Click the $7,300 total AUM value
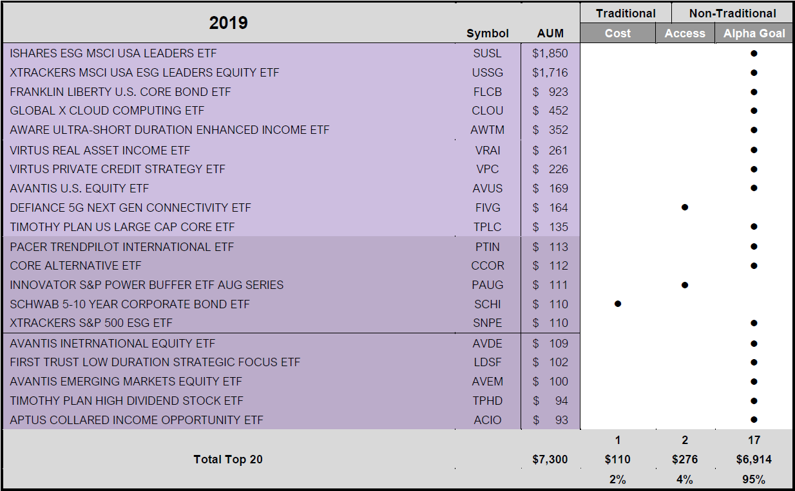The height and width of the screenshot is (491, 795). (x=550, y=459)
